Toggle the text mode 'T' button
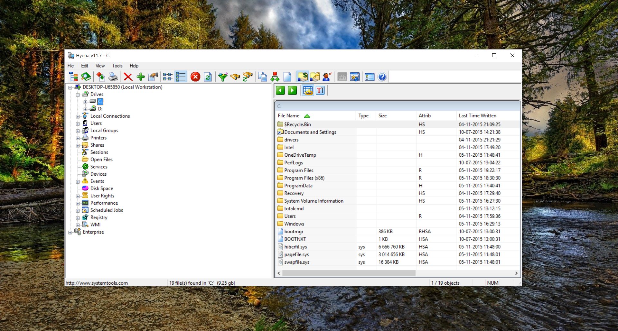The image size is (618, 331). click(x=320, y=90)
